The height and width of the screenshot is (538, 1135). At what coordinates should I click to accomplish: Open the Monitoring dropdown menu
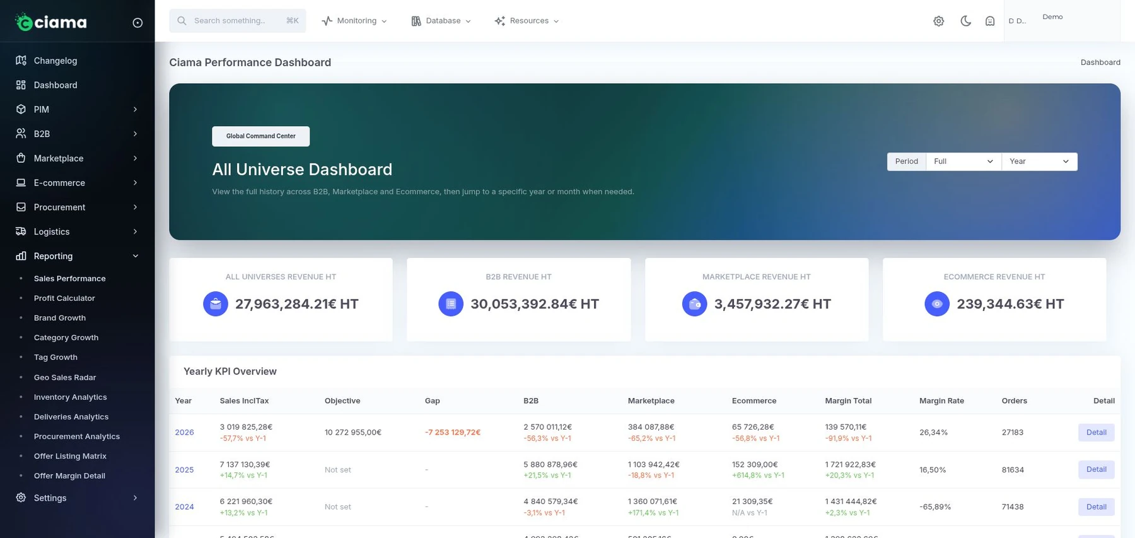(x=354, y=21)
